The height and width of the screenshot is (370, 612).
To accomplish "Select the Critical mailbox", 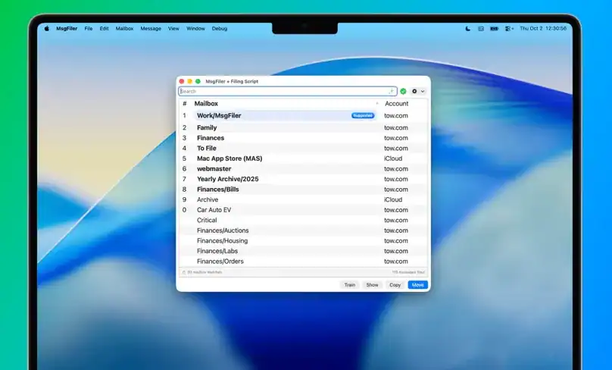I will click(303, 220).
